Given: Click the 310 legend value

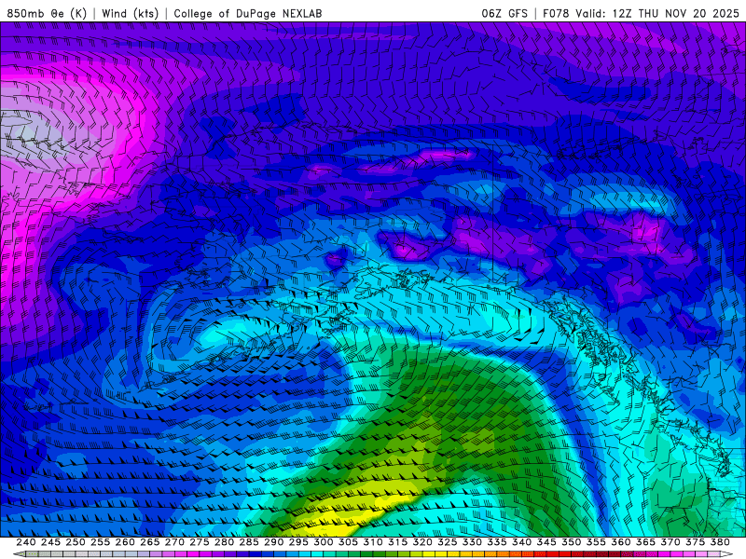Looking at the screenshot, I should click(x=372, y=542).
